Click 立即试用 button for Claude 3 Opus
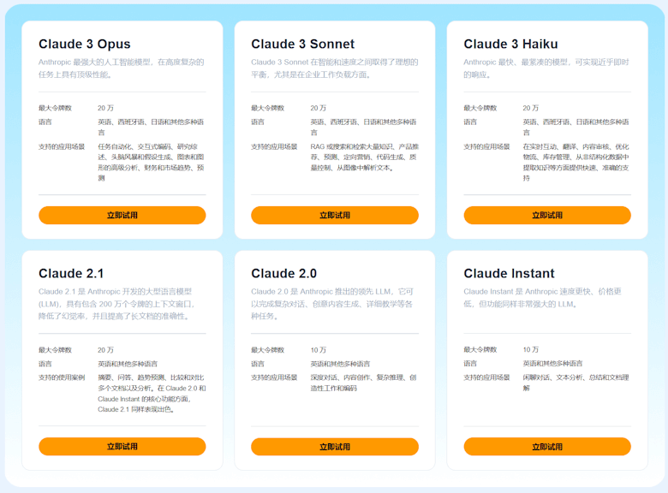668x493 pixels. pyautogui.click(x=122, y=215)
